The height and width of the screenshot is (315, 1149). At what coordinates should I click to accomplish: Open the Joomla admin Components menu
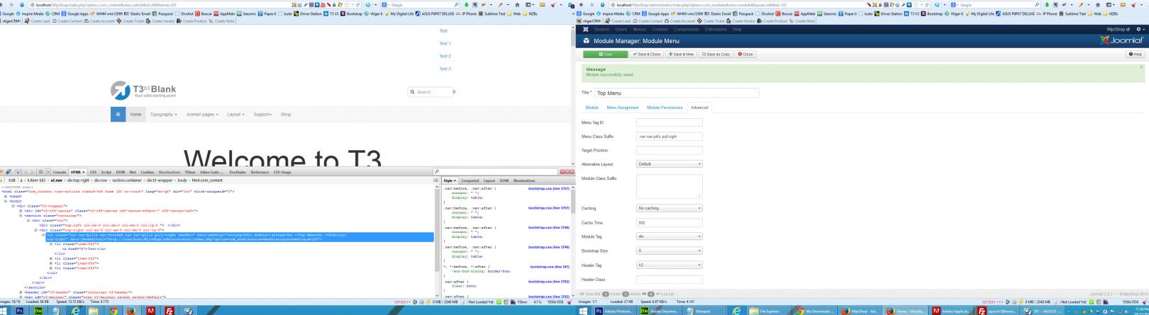[x=686, y=29]
